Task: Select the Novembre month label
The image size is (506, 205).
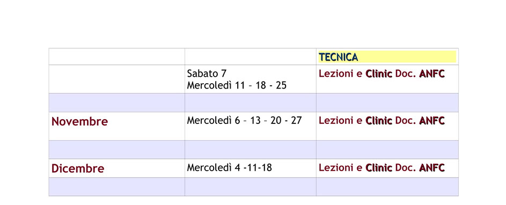Action: [x=80, y=122]
